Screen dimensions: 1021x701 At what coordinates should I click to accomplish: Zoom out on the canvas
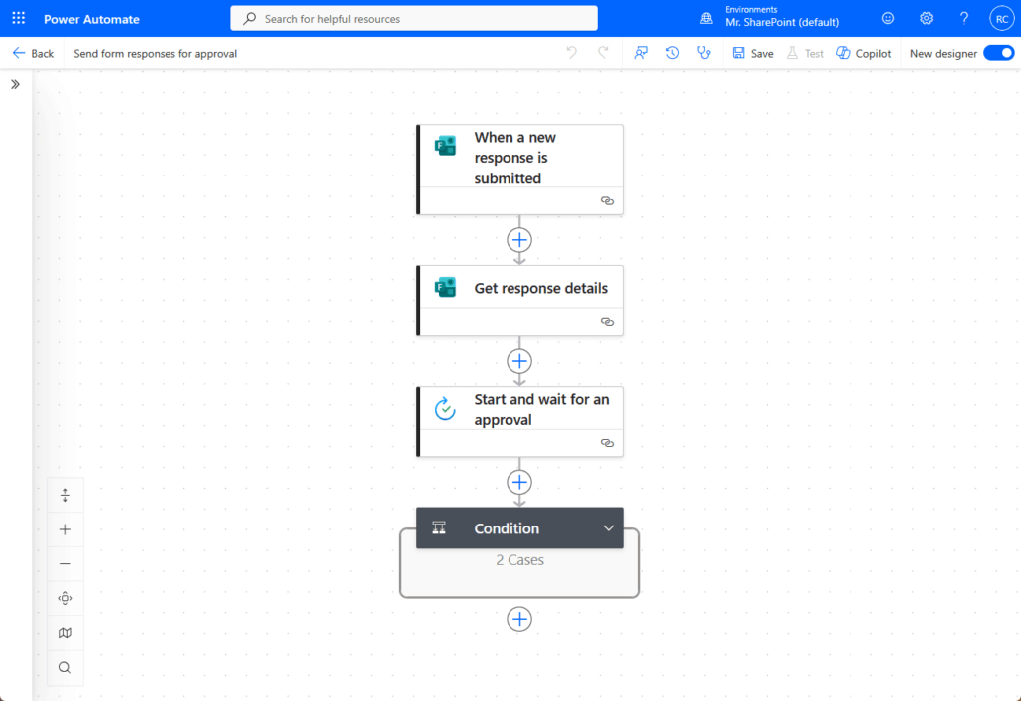point(65,564)
